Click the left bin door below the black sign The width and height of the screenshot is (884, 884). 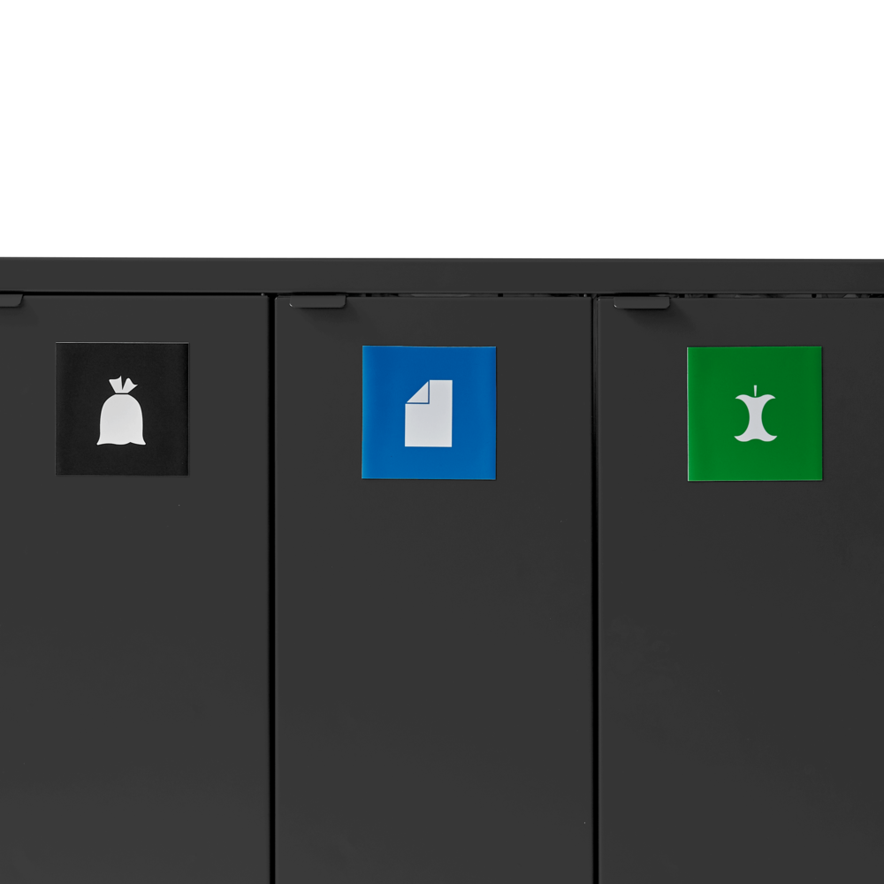point(134,676)
